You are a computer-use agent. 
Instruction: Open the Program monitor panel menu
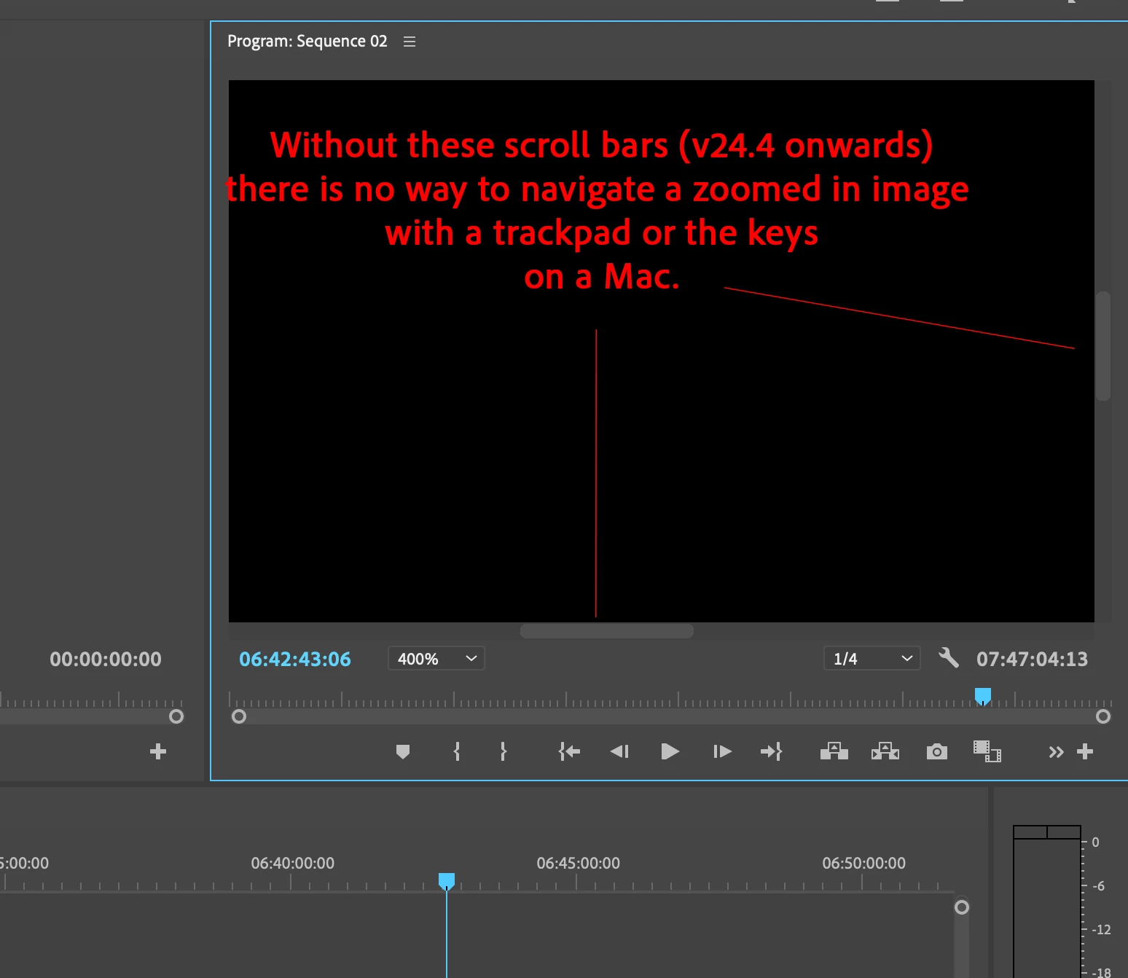tap(410, 42)
